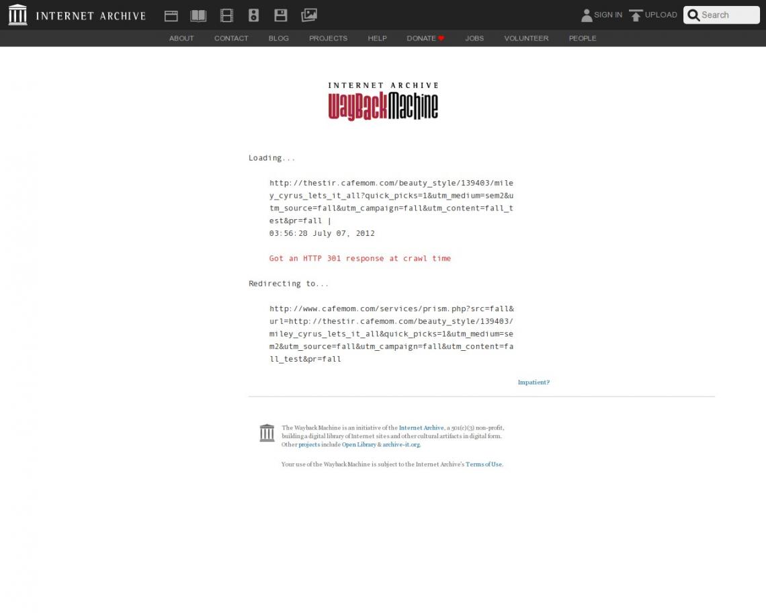Follow the archive-it.org link
Viewport: 766px width, 613px height.
[401, 444]
